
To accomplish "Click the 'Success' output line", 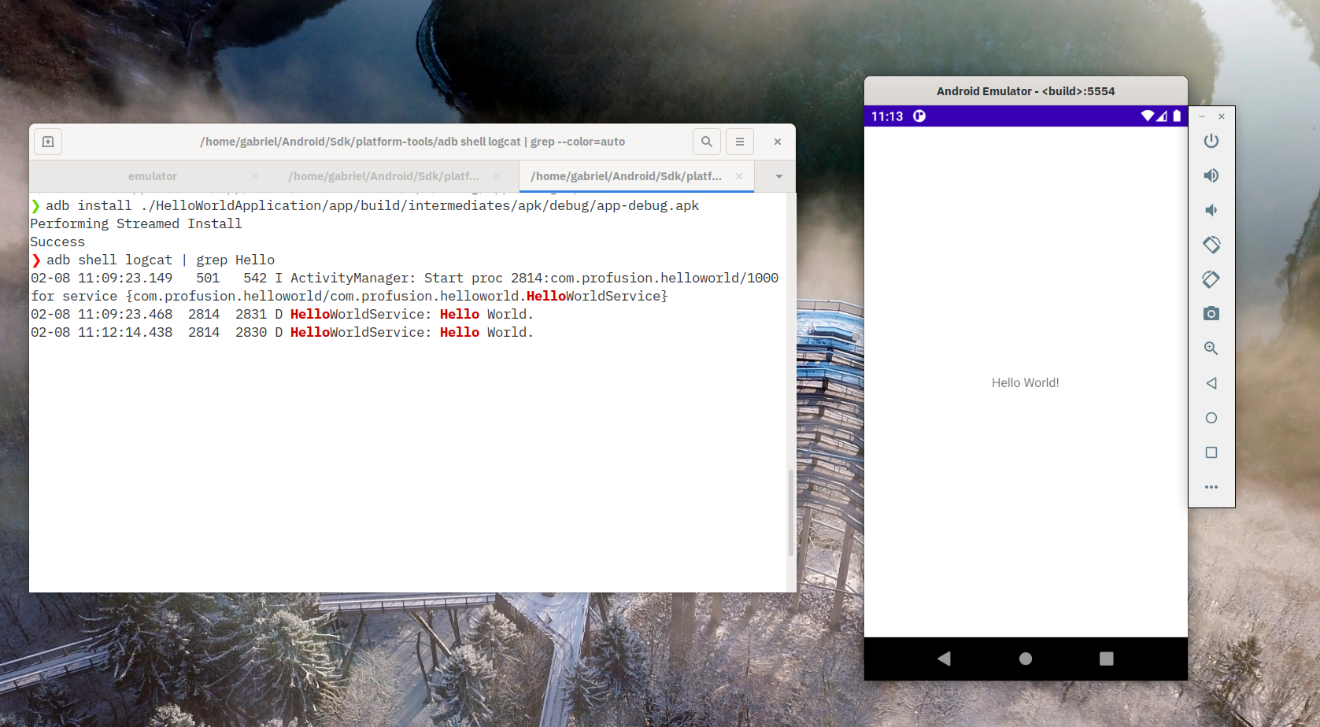I will point(57,242).
